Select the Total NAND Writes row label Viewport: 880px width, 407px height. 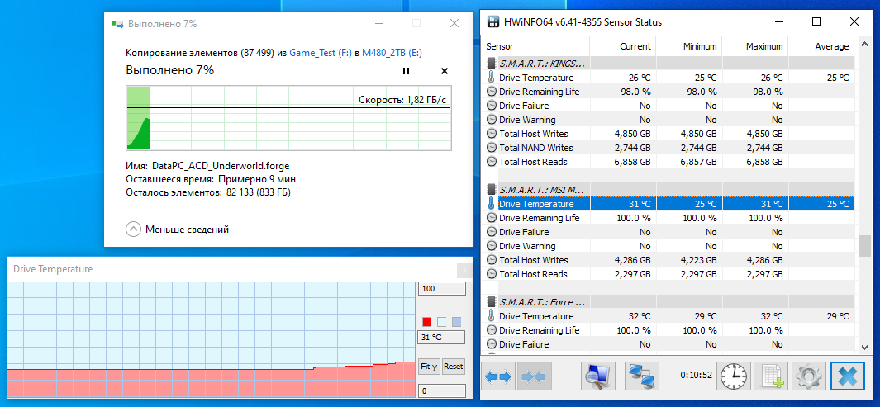point(536,148)
